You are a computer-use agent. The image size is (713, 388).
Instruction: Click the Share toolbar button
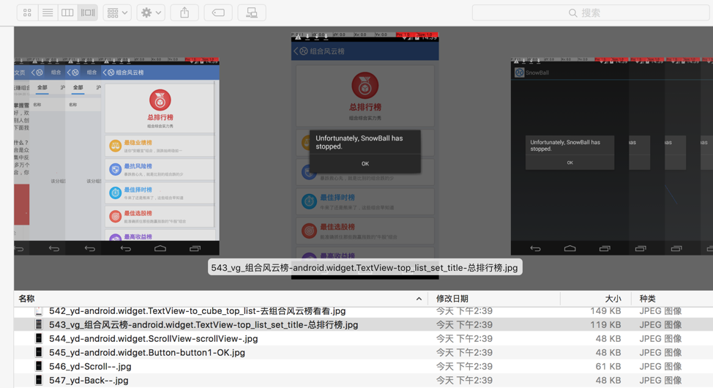pyautogui.click(x=184, y=12)
